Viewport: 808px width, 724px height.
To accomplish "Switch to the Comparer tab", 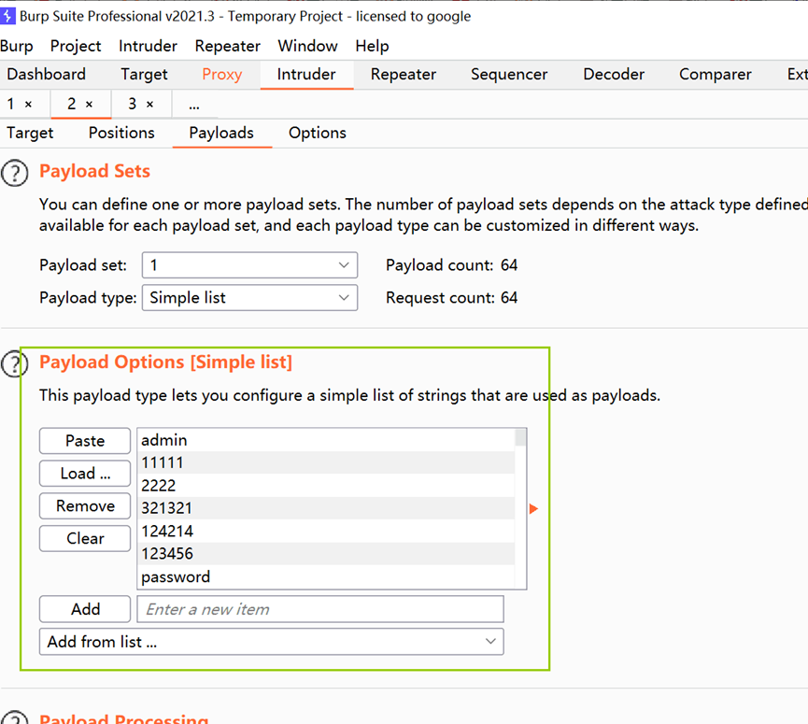I will click(x=716, y=74).
